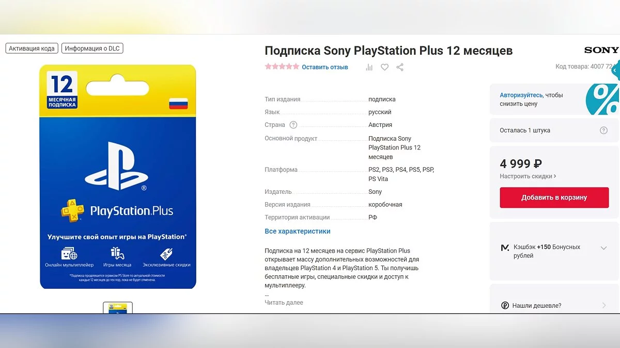This screenshot has height=348, width=620.
Task: Select the Активация кода tag
Action: pyautogui.click(x=32, y=48)
